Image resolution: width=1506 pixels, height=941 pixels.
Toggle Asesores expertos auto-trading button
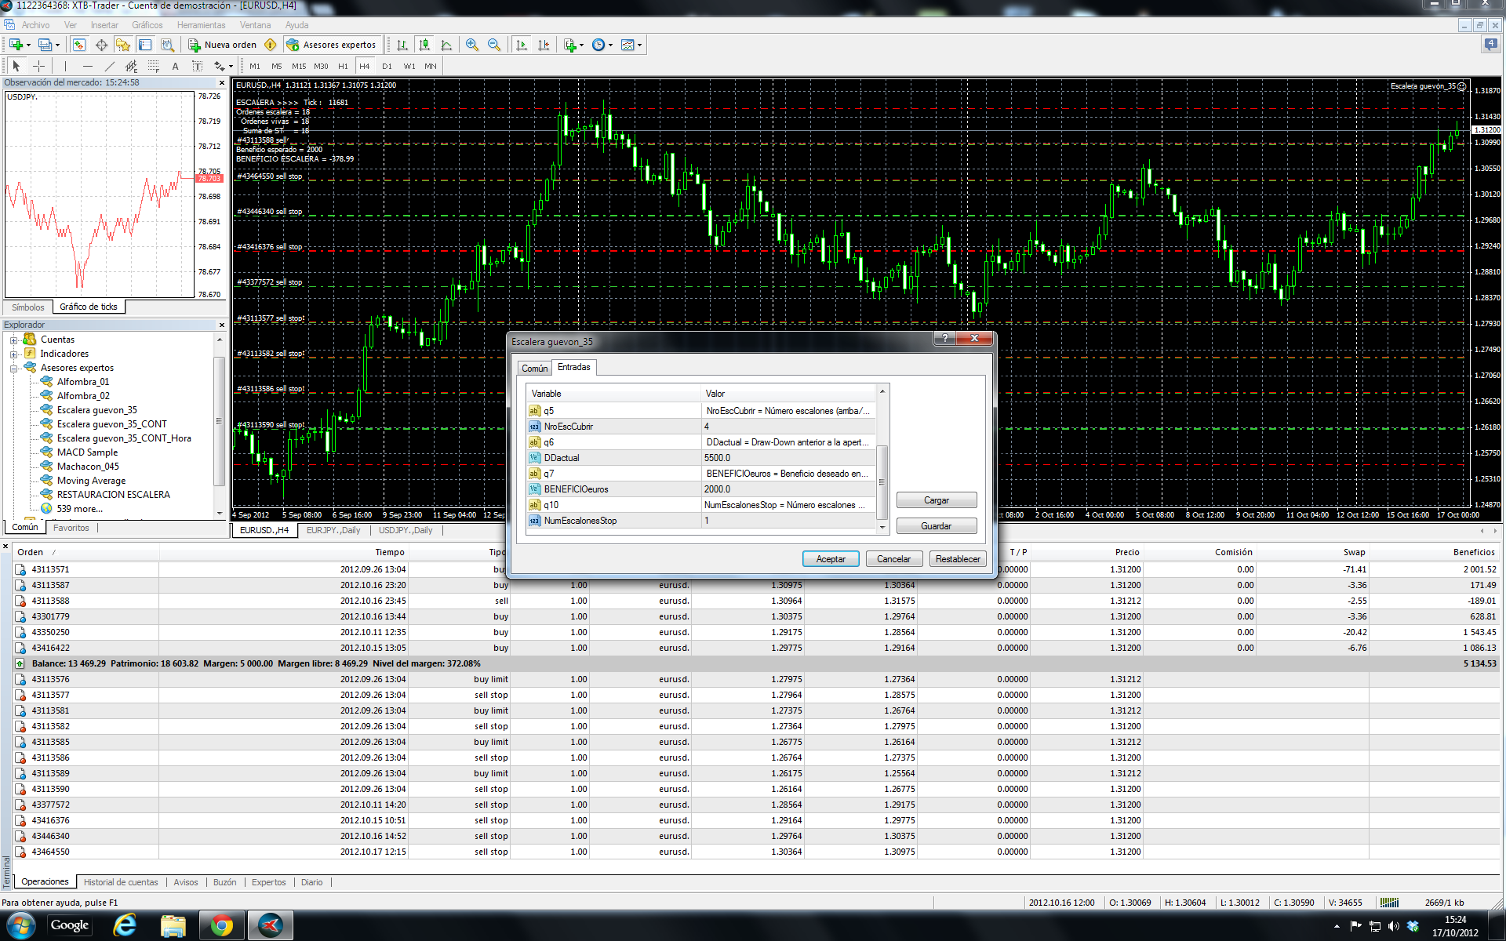[332, 45]
